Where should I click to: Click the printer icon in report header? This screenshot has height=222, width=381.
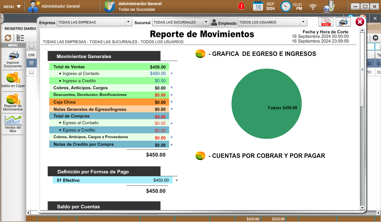[x=343, y=22]
